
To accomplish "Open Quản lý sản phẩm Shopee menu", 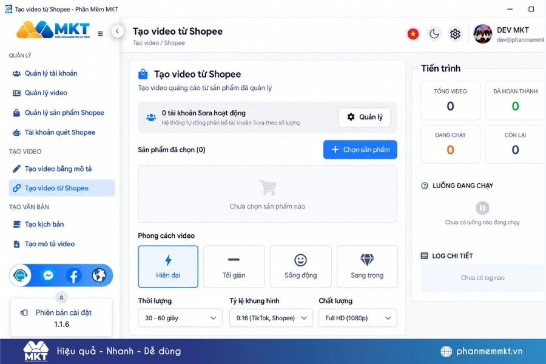I will [62, 113].
